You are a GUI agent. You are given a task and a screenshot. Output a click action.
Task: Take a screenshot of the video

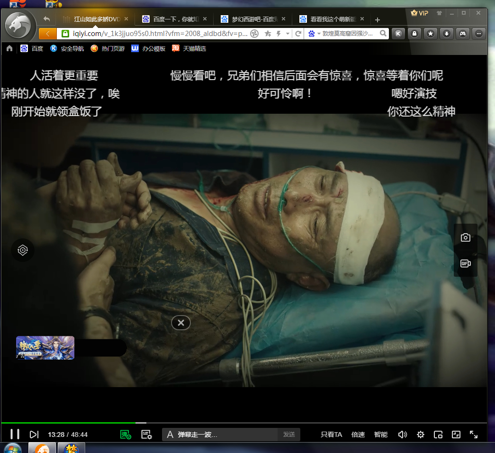465,237
